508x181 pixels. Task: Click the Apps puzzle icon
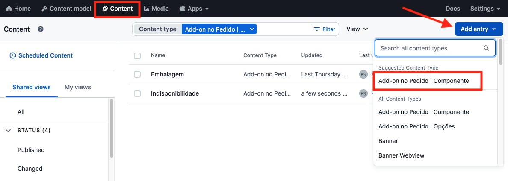183,9
